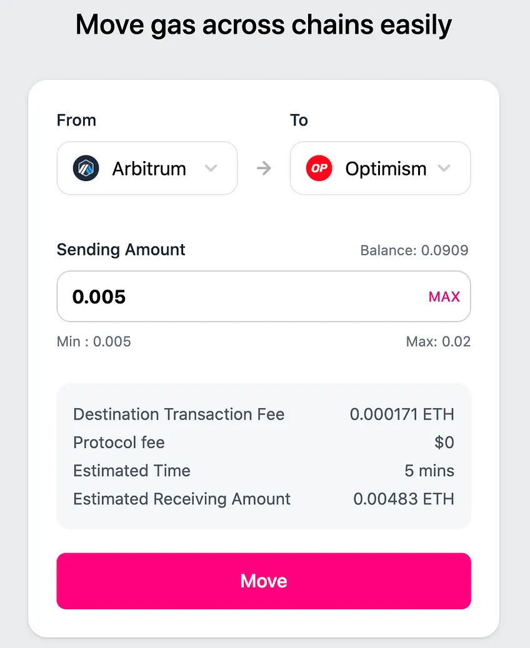Click the Max: 0.02 label
The width and height of the screenshot is (530, 648).
(x=438, y=341)
